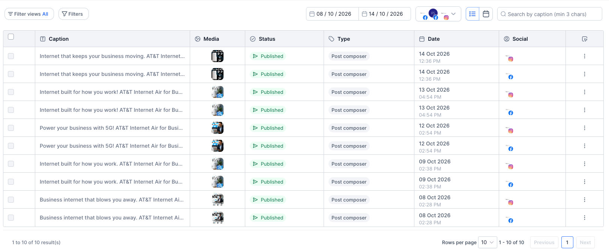Click the Instagram icon on the 08 Oct post
This screenshot has height=252, width=609.
click(511, 203)
